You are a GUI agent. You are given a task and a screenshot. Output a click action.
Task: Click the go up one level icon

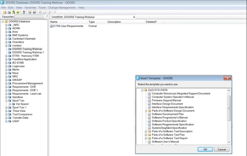tap(14, 12)
